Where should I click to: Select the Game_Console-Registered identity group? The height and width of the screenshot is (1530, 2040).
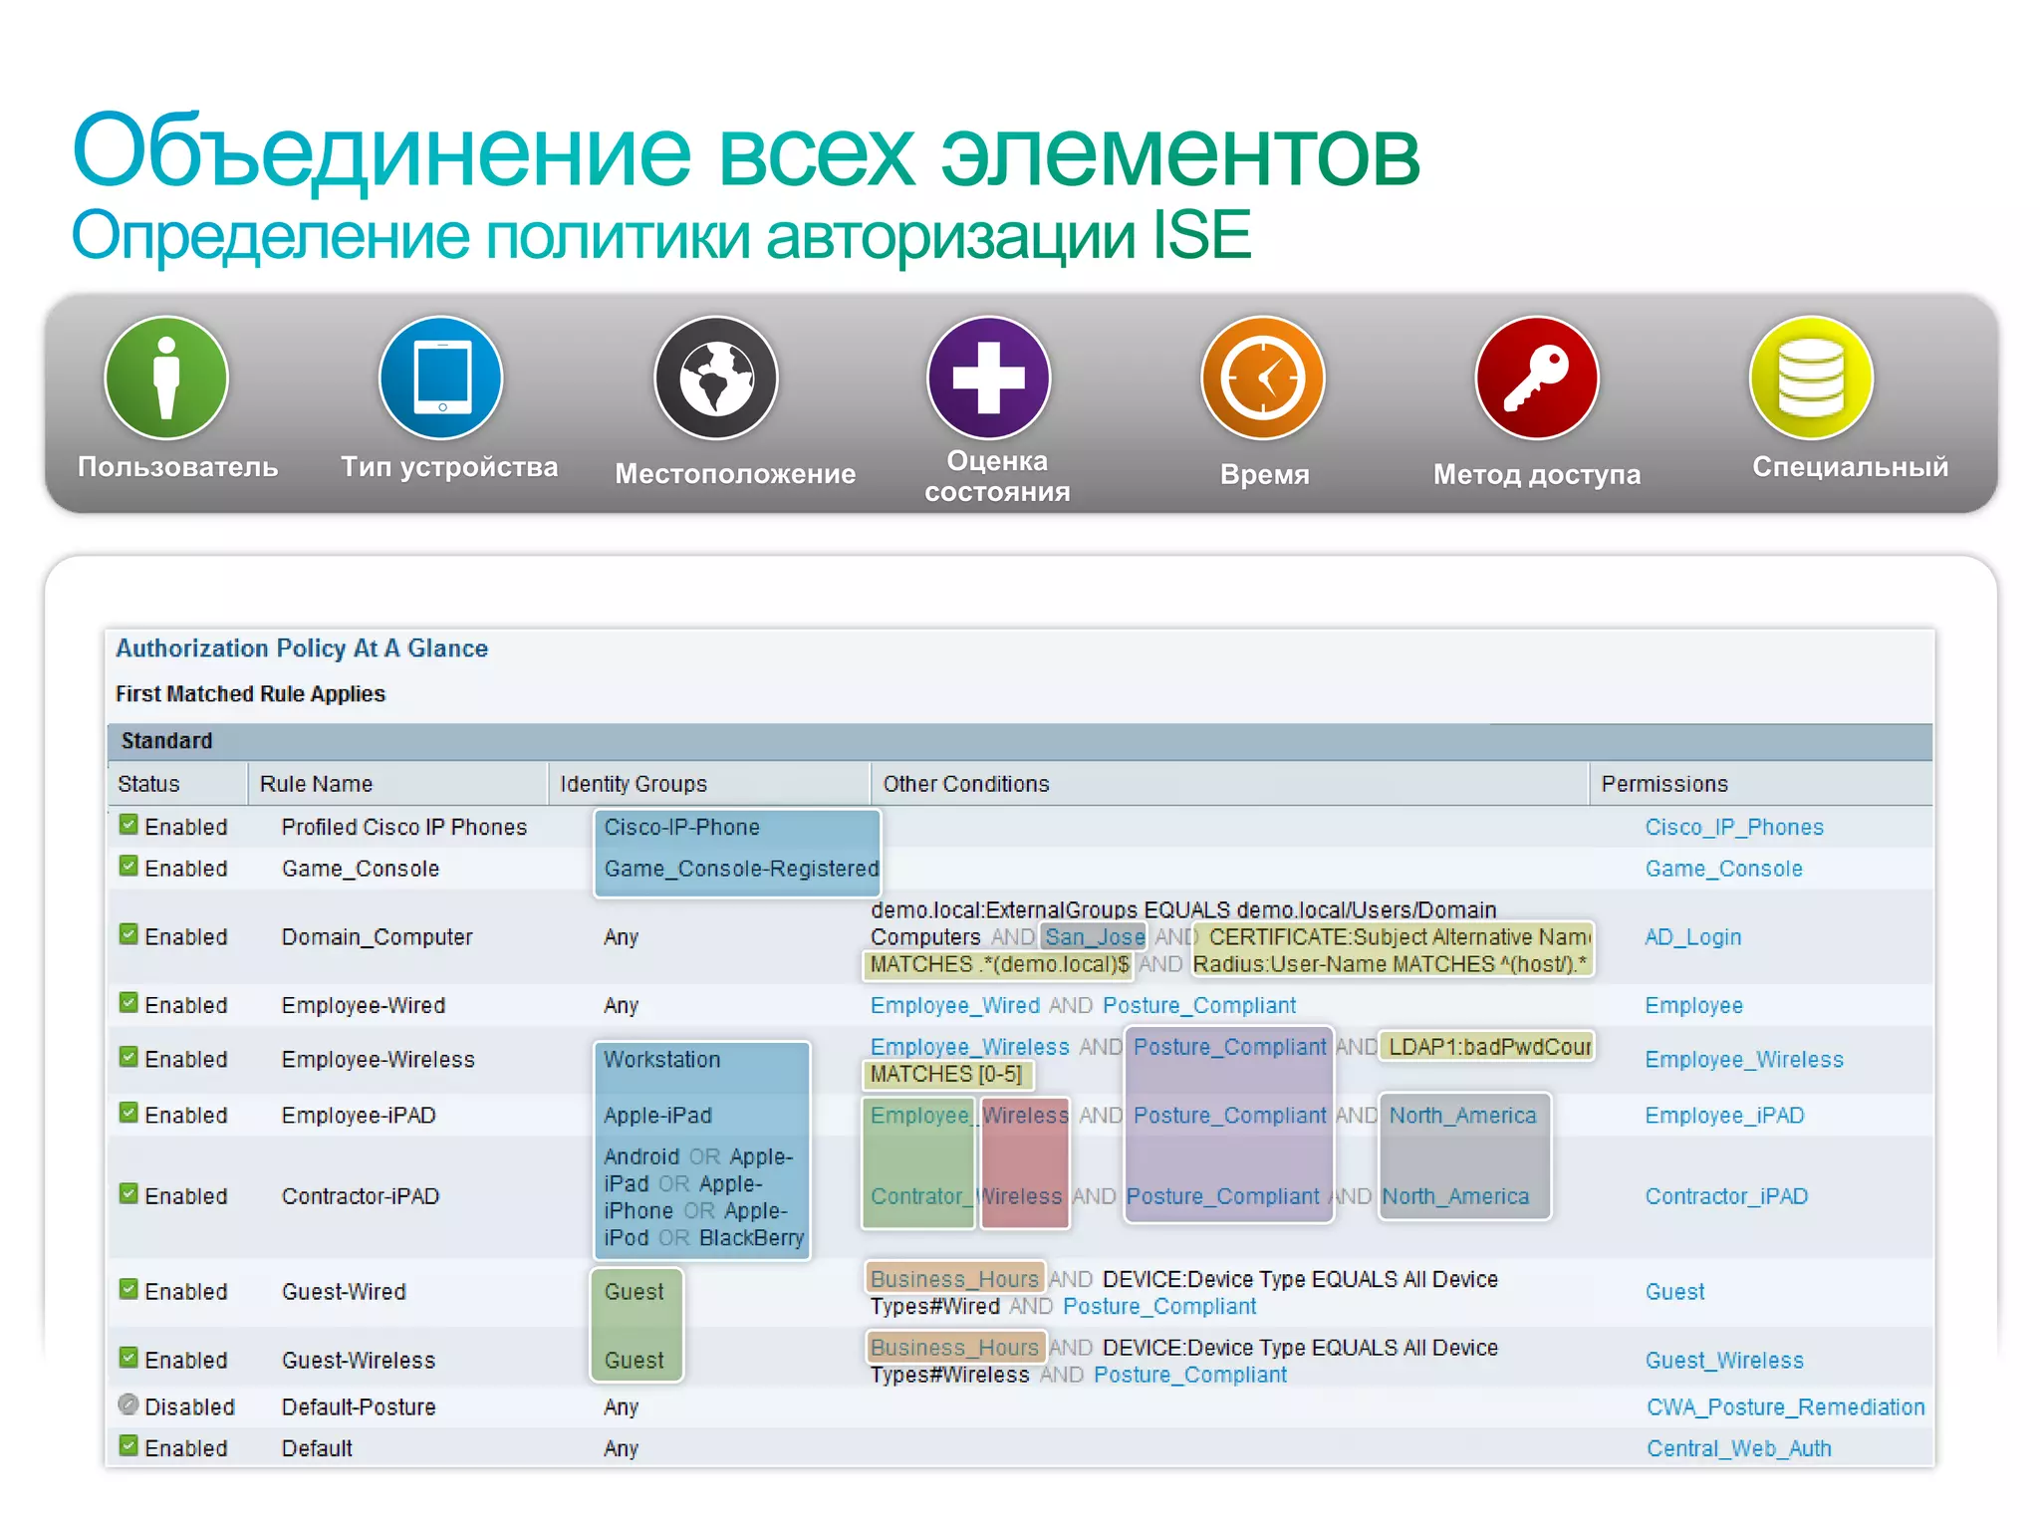pos(741,869)
